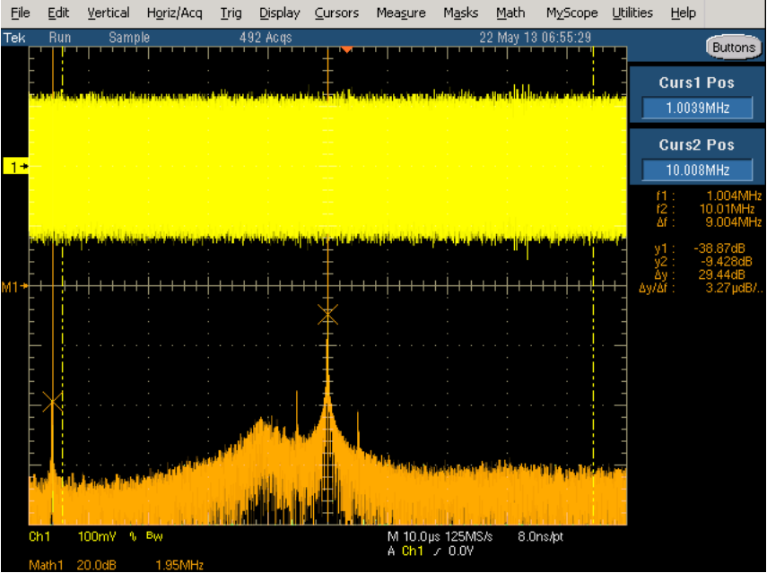The image size is (767, 573).
Task: Click the Δf 9.004MHz readout
Action: pos(709,222)
